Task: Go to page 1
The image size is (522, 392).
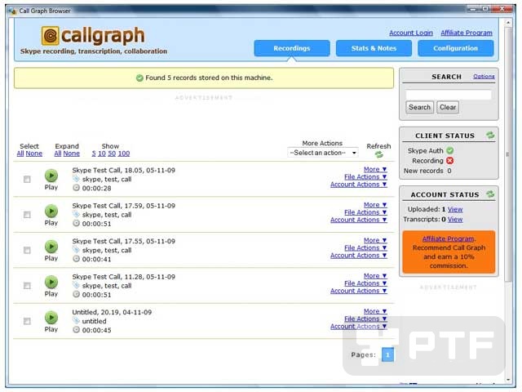Action: [x=388, y=354]
